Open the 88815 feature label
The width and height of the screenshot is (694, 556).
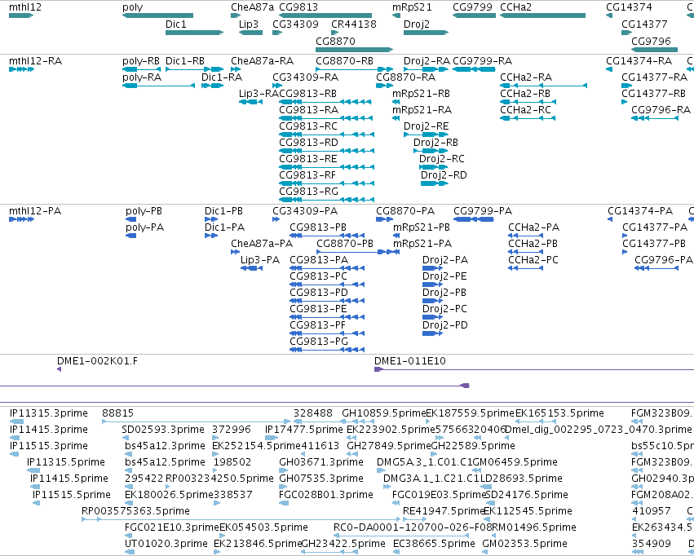tap(117, 413)
